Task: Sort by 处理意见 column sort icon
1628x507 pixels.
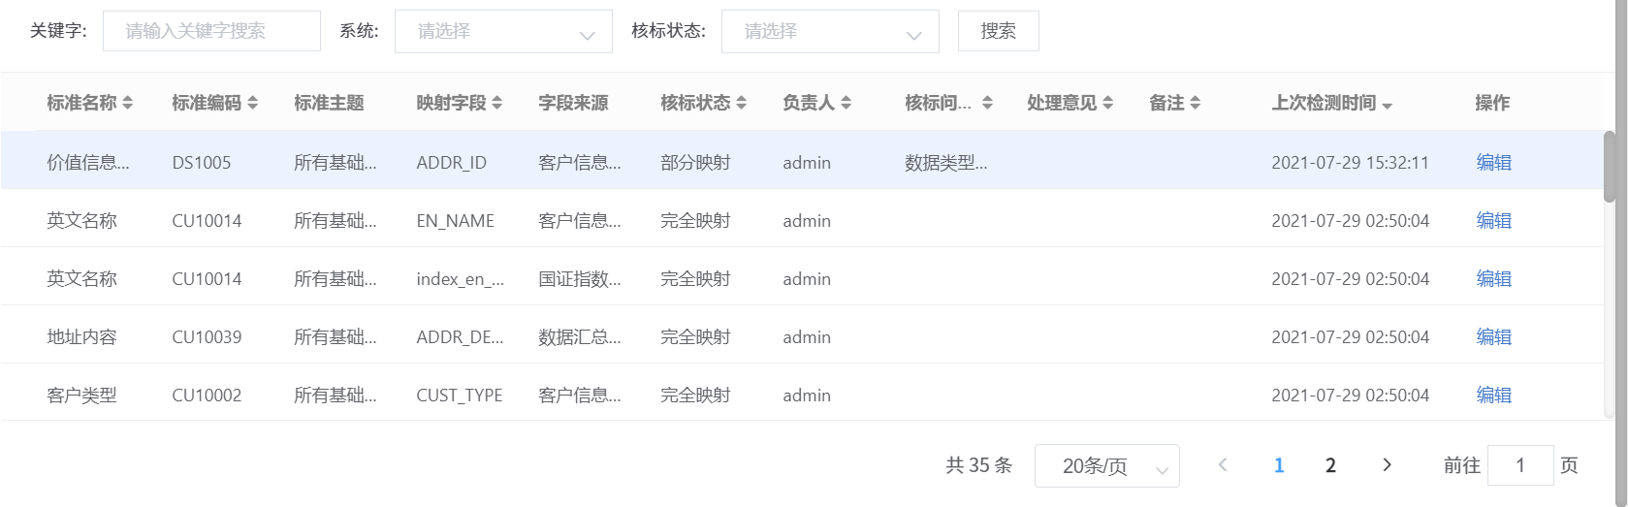Action: point(1108,103)
